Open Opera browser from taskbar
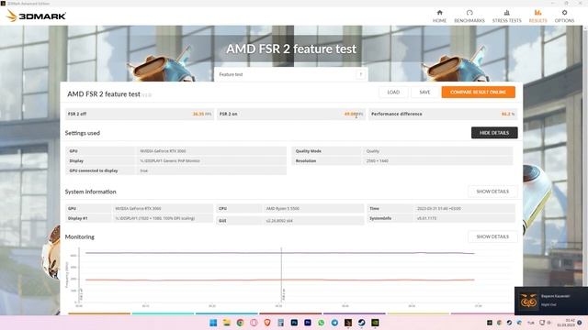Viewport: 588px width, 330px height. tap(254, 323)
